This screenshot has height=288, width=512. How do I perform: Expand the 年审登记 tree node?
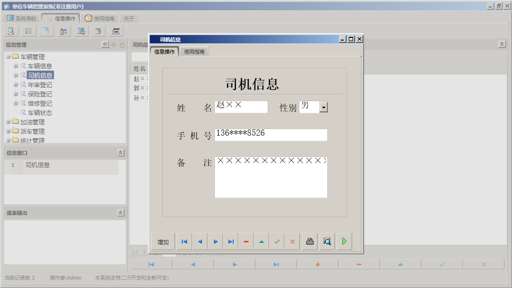pyautogui.click(x=15, y=84)
